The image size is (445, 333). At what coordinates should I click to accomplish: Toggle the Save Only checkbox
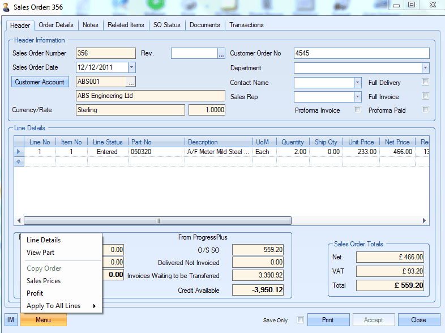[x=300, y=320]
